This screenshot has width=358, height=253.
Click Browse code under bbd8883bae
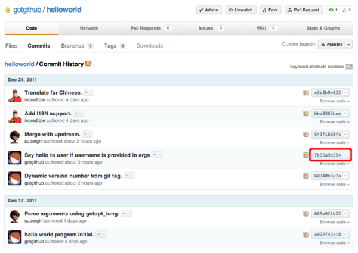tap(334, 122)
